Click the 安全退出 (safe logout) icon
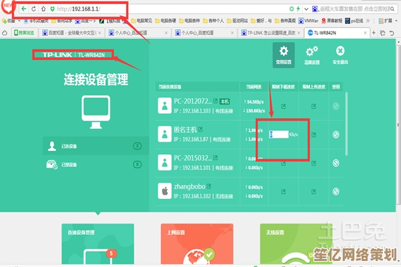Image resolution: width=401 pixels, height=267 pixels. click(x=340, y=53)
